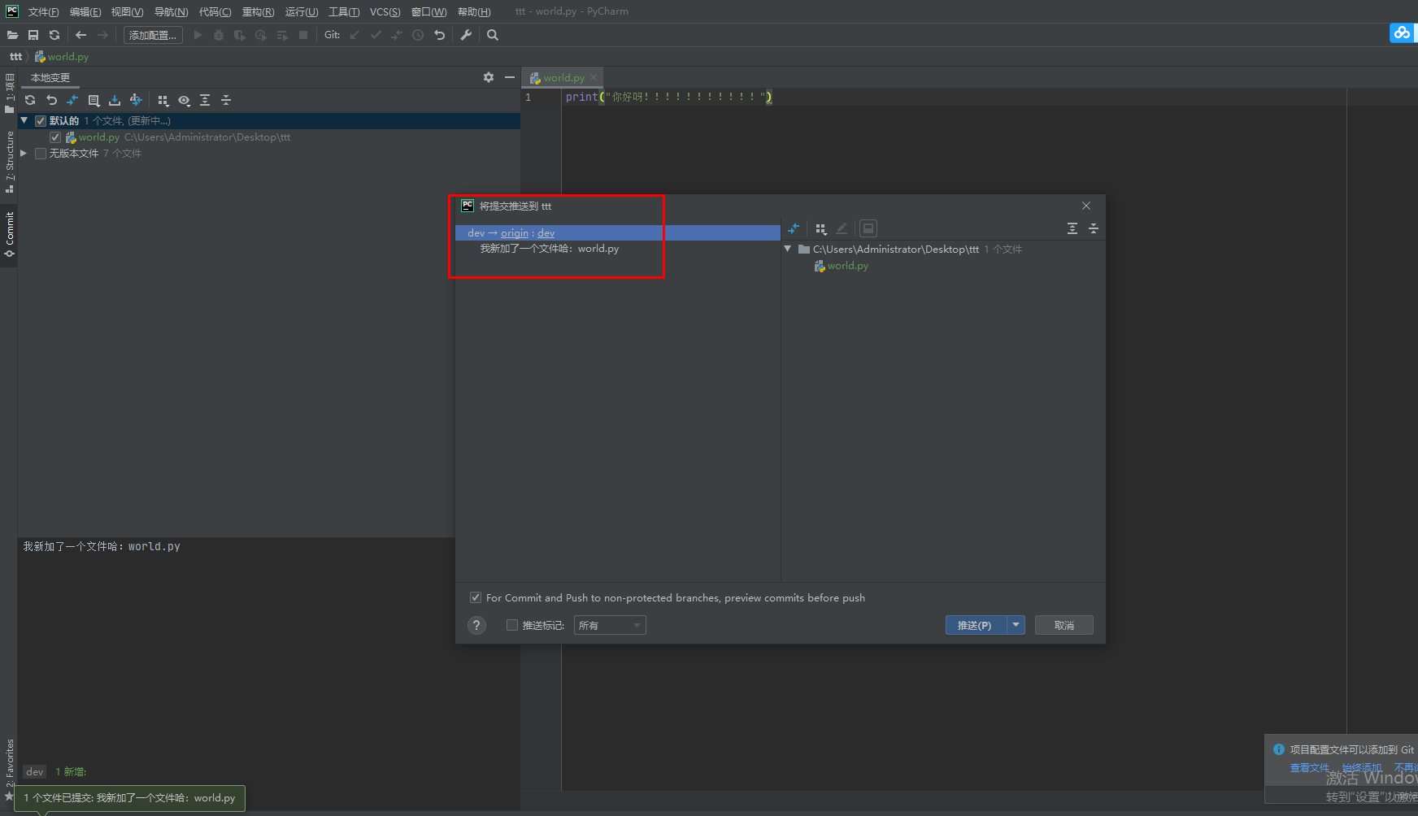Open the 视图 menu
This screenshot has width=1418, height=816.
(x=127, y=11)
